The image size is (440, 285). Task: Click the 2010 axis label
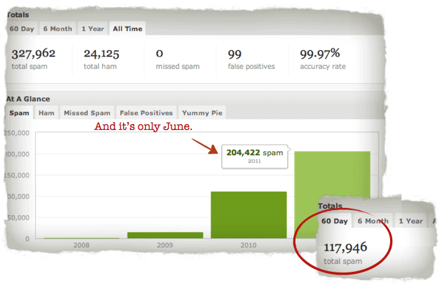249,245
